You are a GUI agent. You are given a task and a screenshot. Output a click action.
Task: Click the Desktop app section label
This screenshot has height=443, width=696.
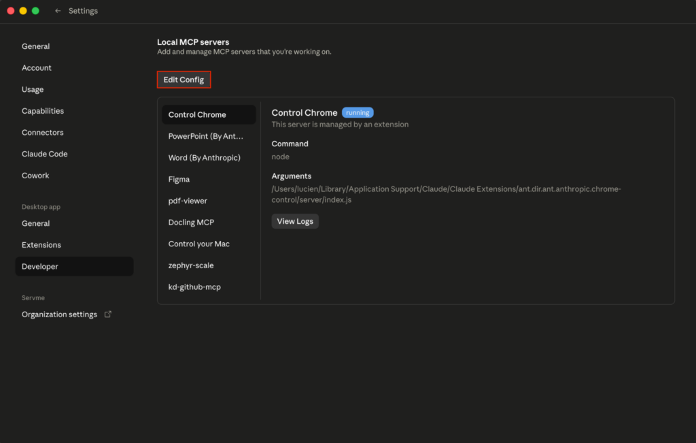[41, 207]
